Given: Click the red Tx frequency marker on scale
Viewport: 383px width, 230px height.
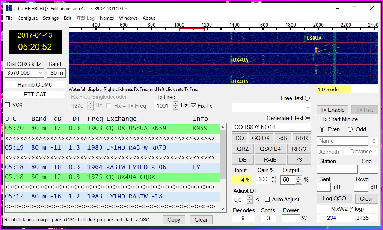Looking at the screenshot, I should tap(191, 29).
